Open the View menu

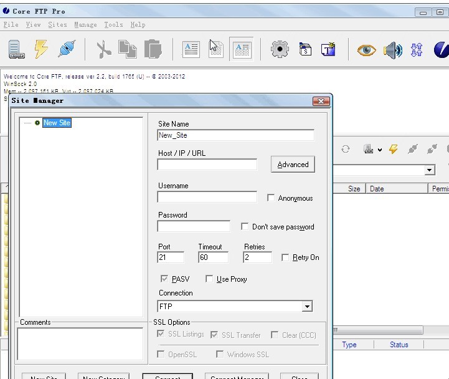(x=33, y=25)
